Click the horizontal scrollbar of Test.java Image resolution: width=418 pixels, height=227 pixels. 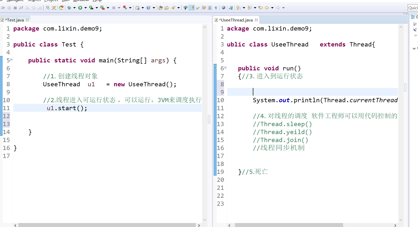click(x=107, y=225)
